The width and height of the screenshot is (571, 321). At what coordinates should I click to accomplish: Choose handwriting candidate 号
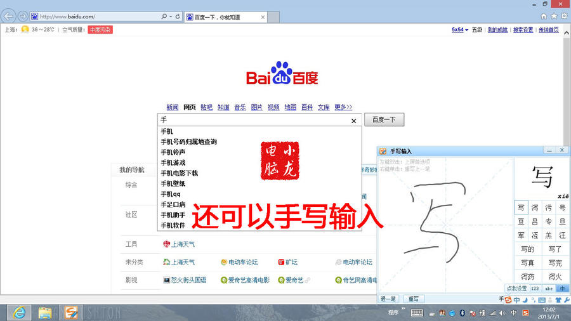pos(562,208)
